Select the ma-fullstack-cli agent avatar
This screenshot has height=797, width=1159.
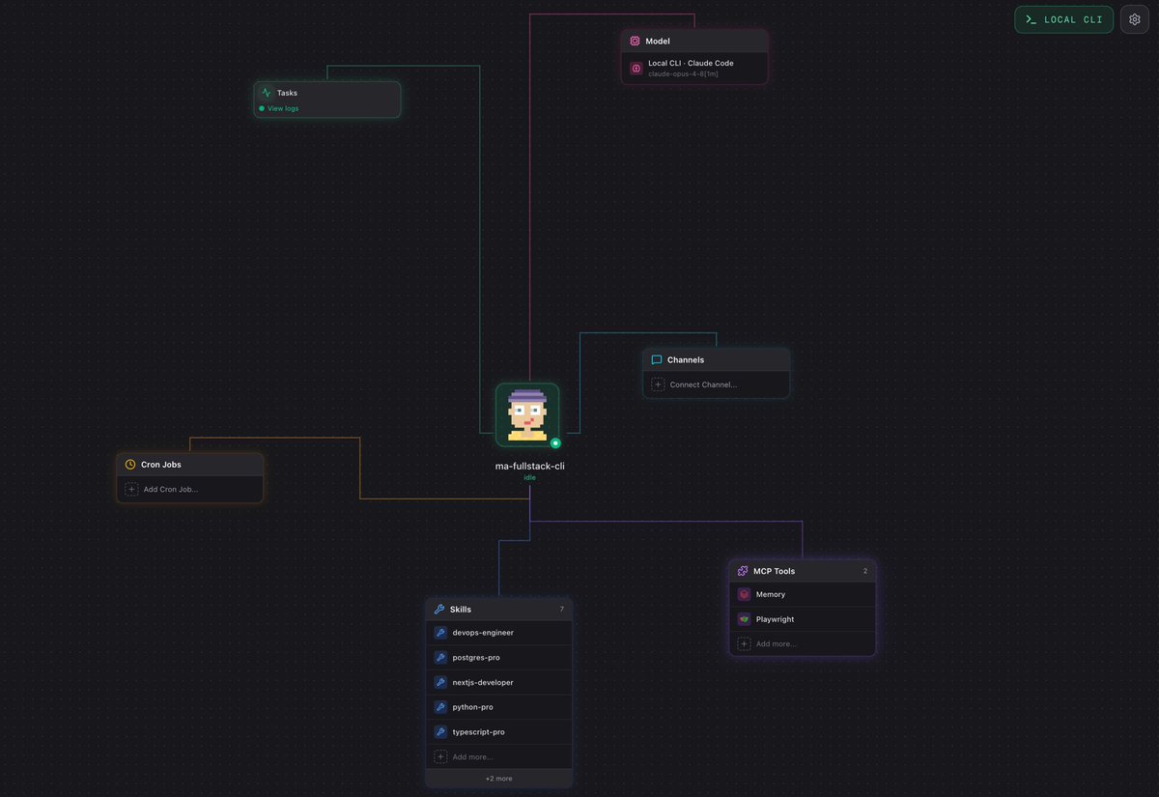527,414
